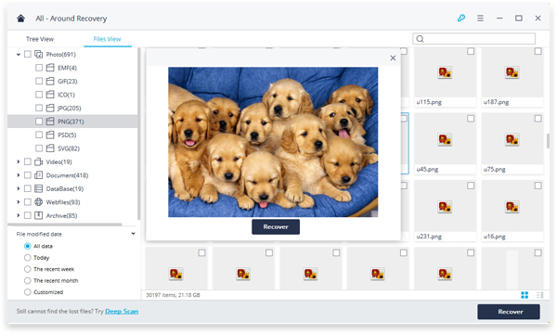
Task: Collapse the Photo(691) tree node
Action: click(x=19, y=55)
